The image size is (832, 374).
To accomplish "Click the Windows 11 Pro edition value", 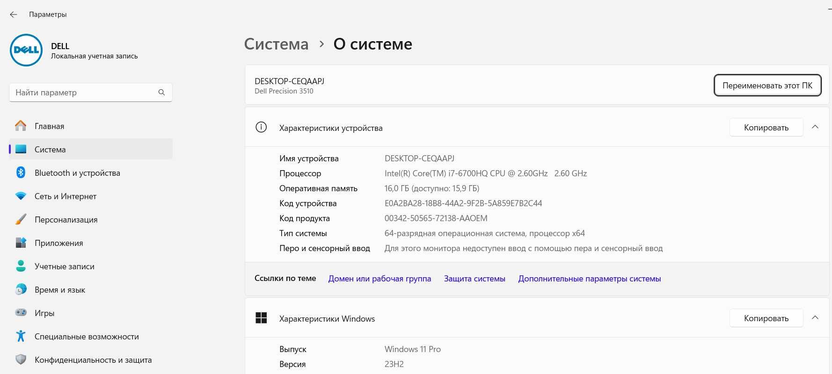I will 413,349.
